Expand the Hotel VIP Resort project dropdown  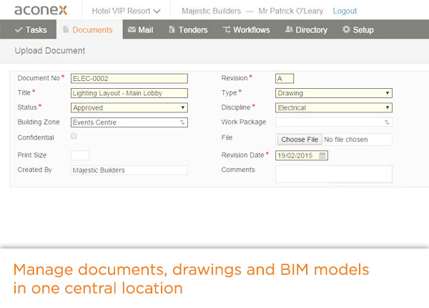pyautogui.click(x=127, y=11)
